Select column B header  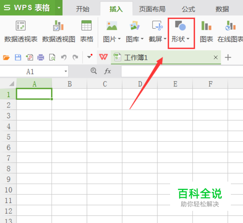click(x=69, y=84)
